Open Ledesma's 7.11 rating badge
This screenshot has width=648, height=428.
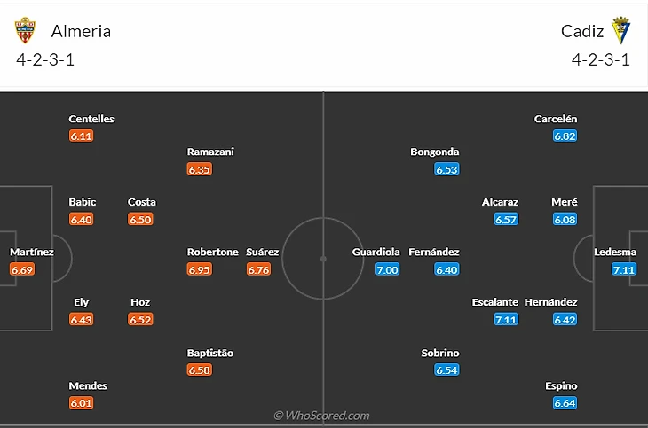pos(625,269)
